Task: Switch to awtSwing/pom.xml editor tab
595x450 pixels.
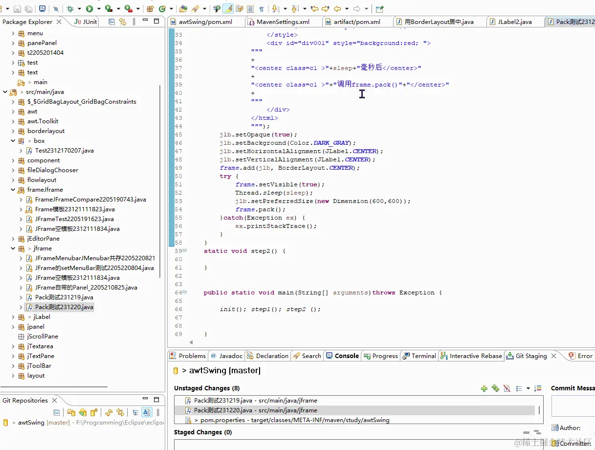Action: 205,22
